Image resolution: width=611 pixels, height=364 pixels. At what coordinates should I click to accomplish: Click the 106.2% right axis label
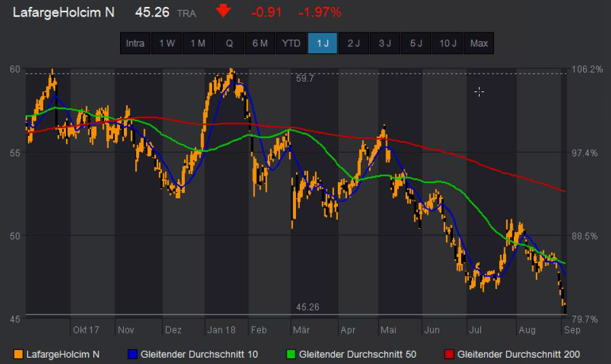587,69
